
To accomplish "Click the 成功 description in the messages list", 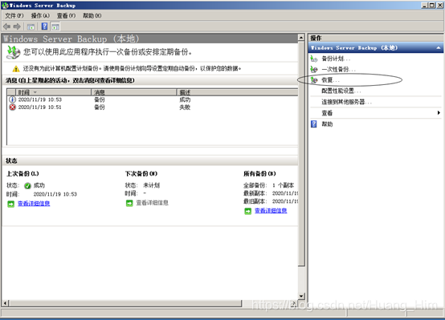I will point(185,99).
